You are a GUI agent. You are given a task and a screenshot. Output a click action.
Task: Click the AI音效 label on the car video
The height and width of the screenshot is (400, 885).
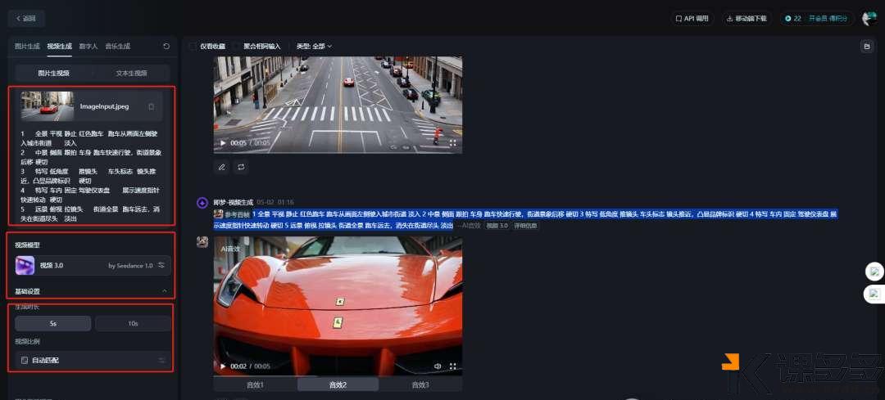[230, 248]
